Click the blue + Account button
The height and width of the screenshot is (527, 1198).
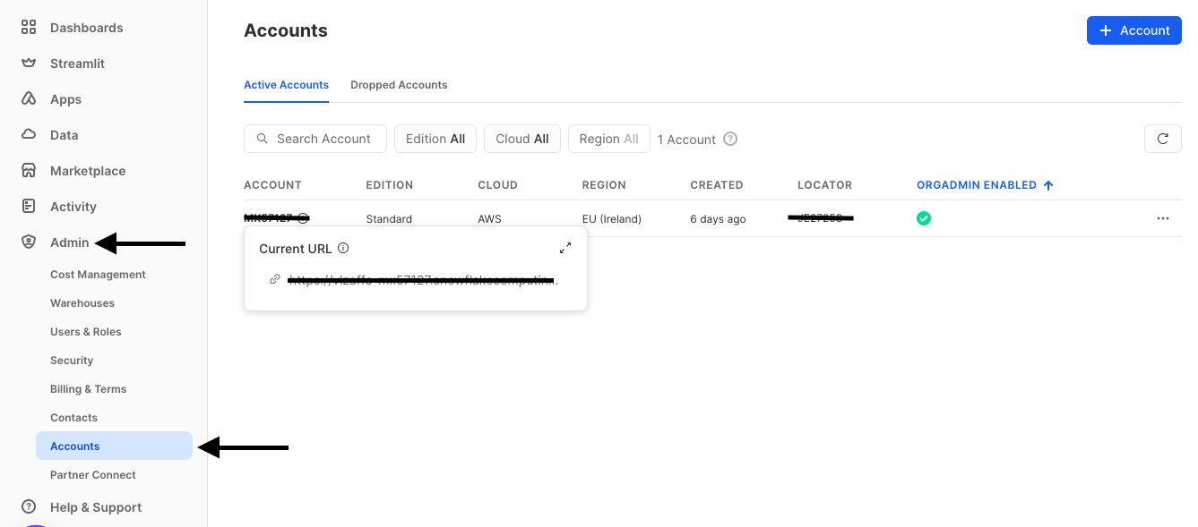(1133, 30)
